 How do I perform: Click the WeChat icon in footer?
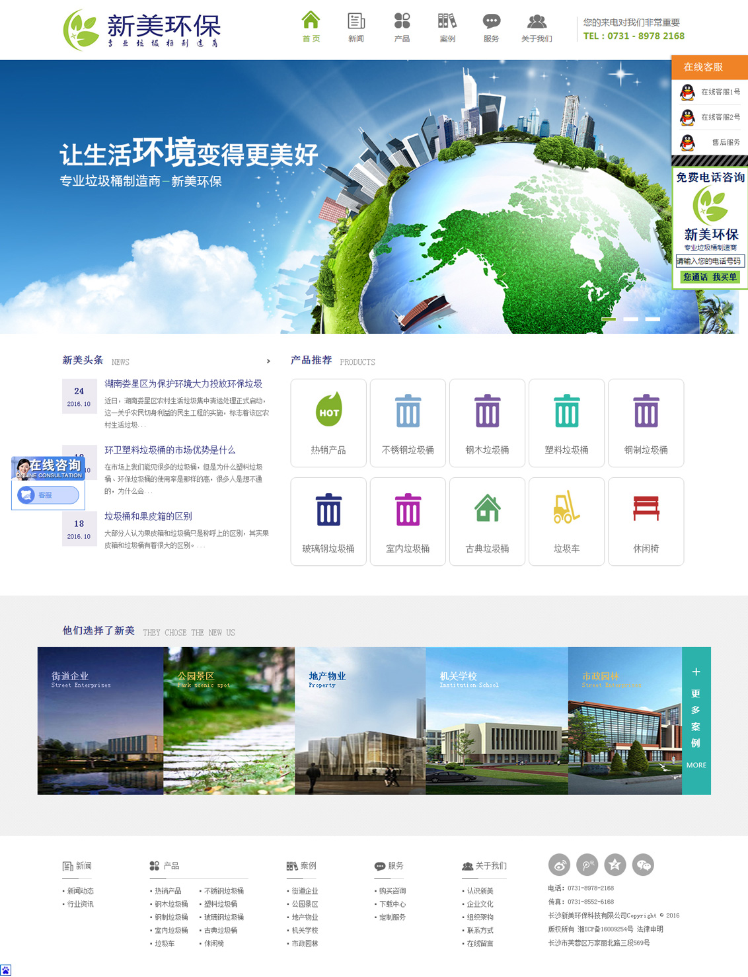point(643,865)
